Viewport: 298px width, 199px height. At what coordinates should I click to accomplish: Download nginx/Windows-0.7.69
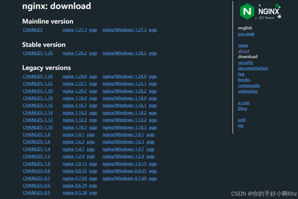click(125, 179)
